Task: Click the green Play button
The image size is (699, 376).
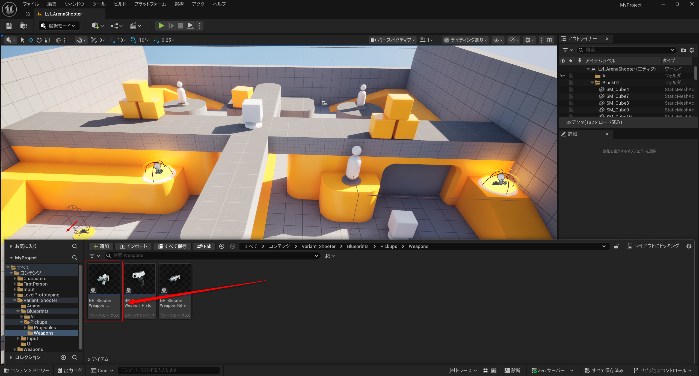Action: [x=161, y=26]
